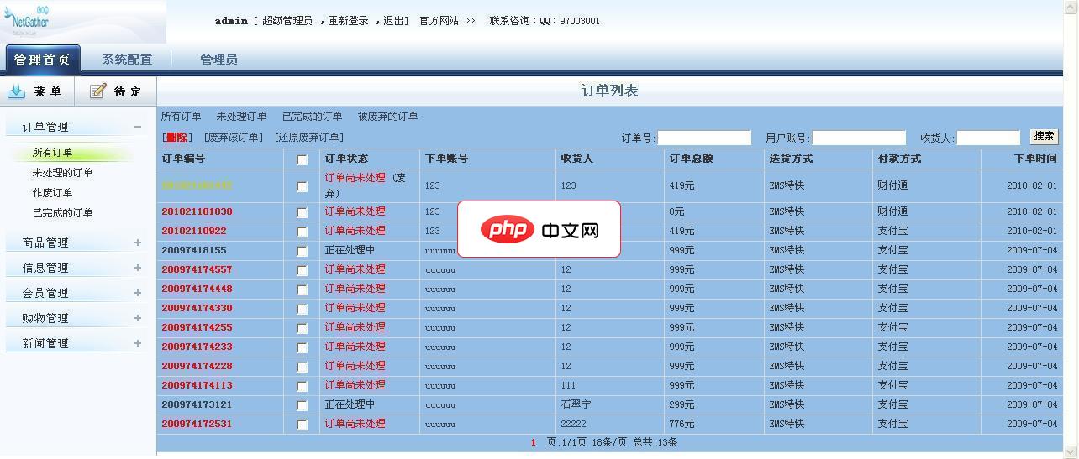Switch to the 管理员 tab
1079x459 pixels.
[218, 60]
